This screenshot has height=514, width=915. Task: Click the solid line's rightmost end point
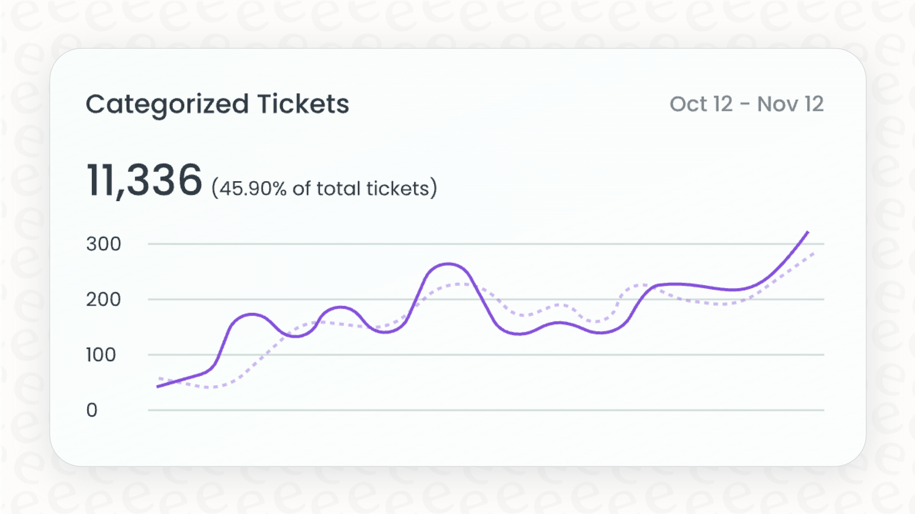(x=808, y=232)
